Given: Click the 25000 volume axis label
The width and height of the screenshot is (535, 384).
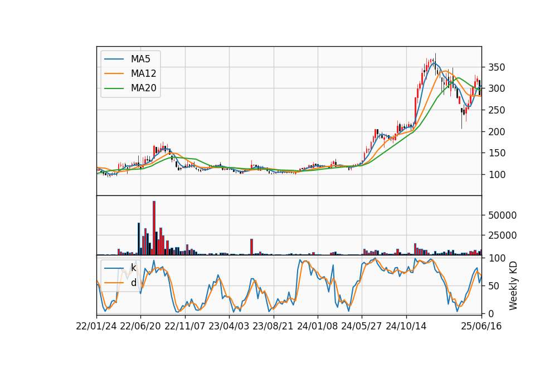Looking at the screenshot, I should click(x=502, y=235).
